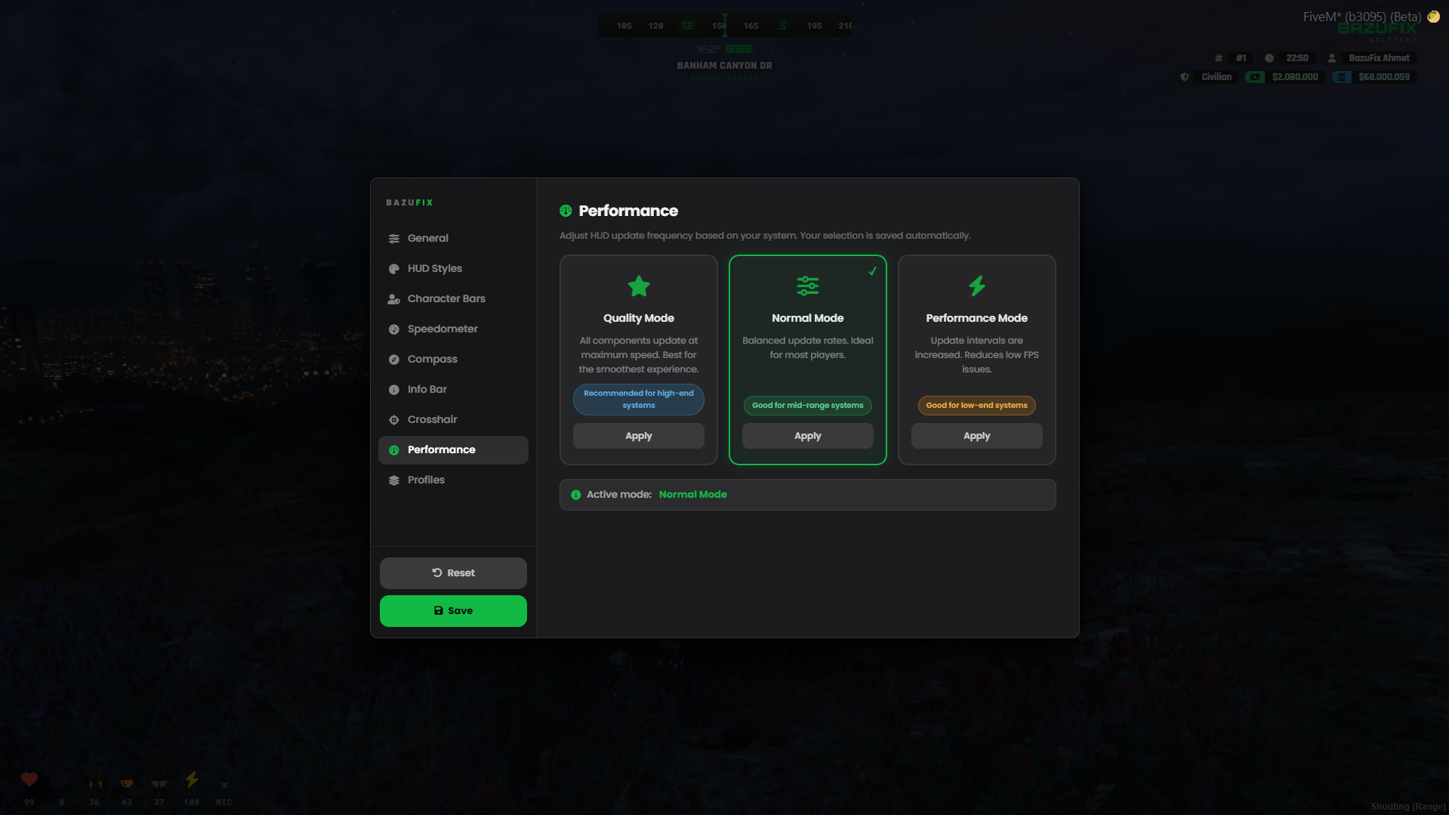This screenshot has width=1449, height=815.
Task: Click the MIC indicator in HUD
Action: click(x=224, y=802)
